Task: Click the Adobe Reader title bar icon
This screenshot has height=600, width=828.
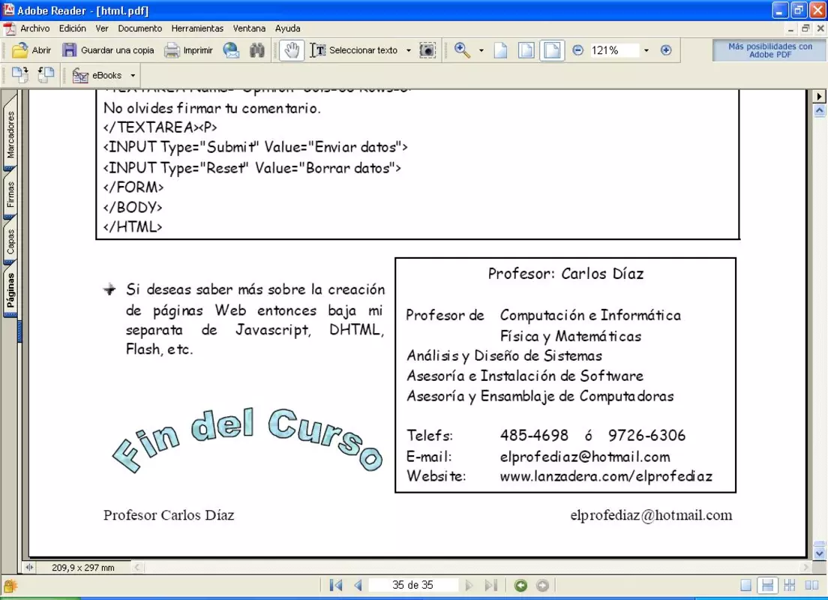Action: tap(9, 10)
